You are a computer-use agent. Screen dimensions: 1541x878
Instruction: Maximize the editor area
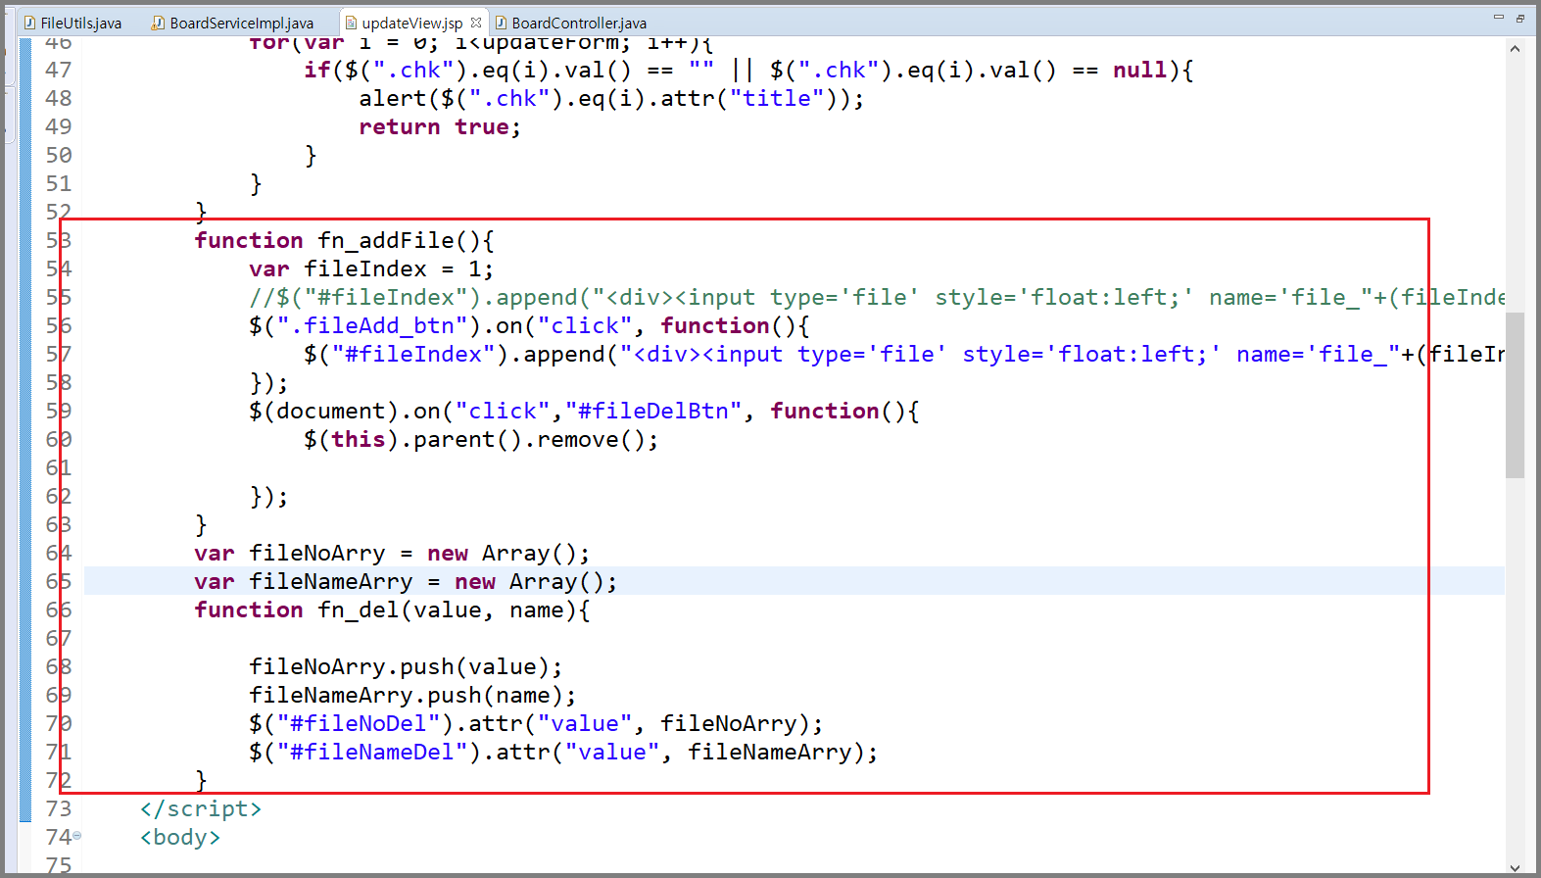(1520, 18)
